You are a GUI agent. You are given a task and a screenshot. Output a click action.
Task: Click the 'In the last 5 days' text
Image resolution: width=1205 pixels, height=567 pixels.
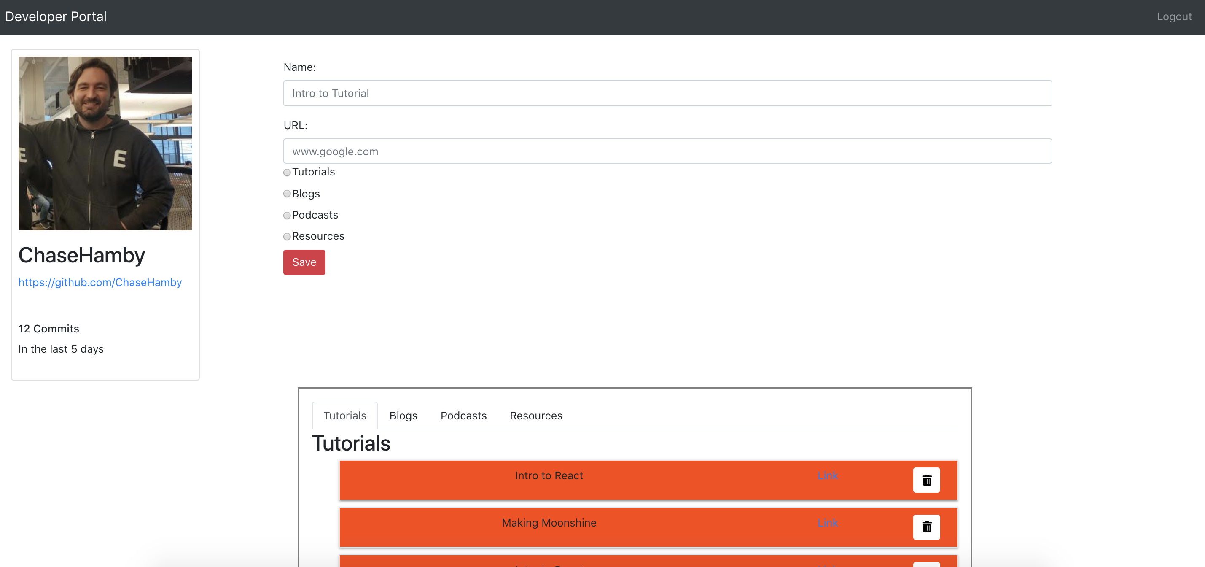[61, 349]
